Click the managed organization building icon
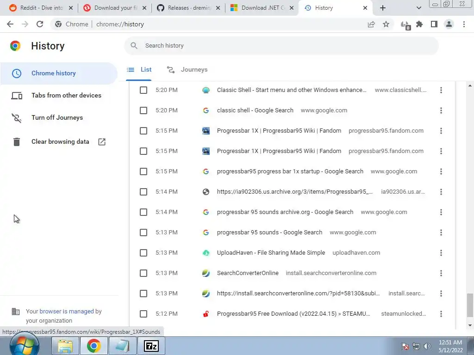Image resolution: width=474 pixels, height=355 pixels. pyautogui.click(x=16, y=311)
